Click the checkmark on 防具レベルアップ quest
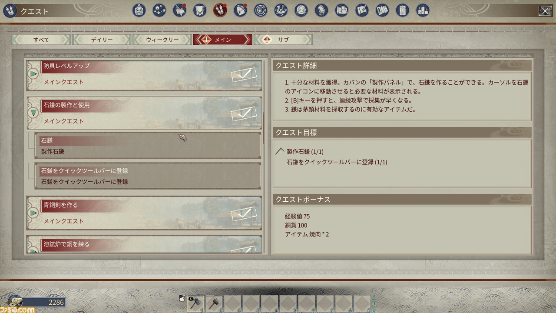The height and width of the screenshot is (313, 556). point(244,74)
